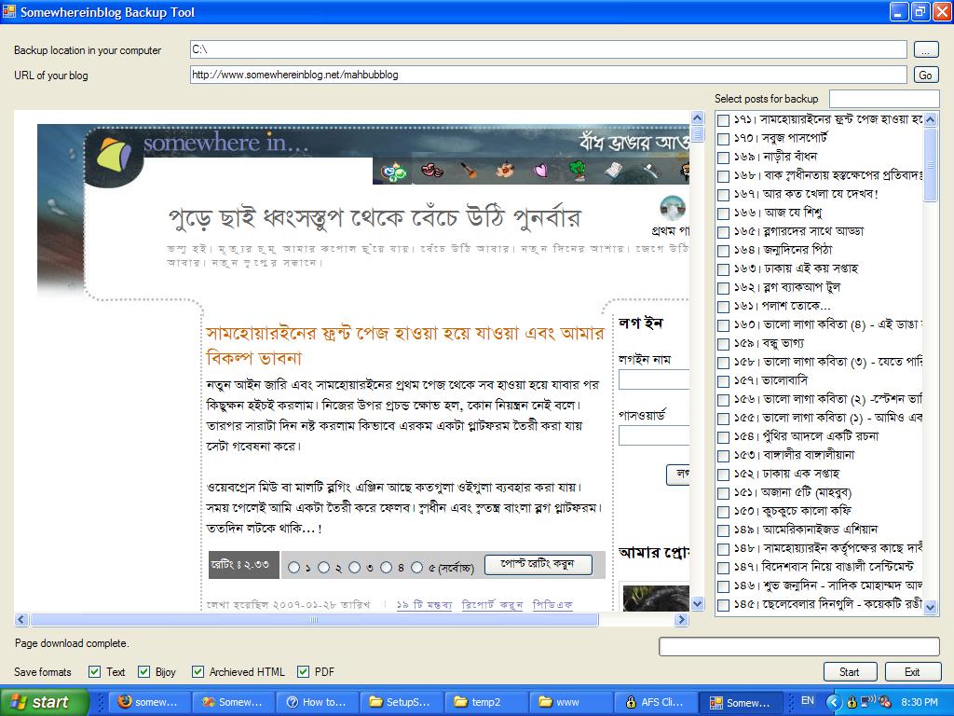Select post ১৪৯ আমেরিকানাইজড এশিয়ান text
This screenshot has width=954, height=716.
tap(806, 530)
